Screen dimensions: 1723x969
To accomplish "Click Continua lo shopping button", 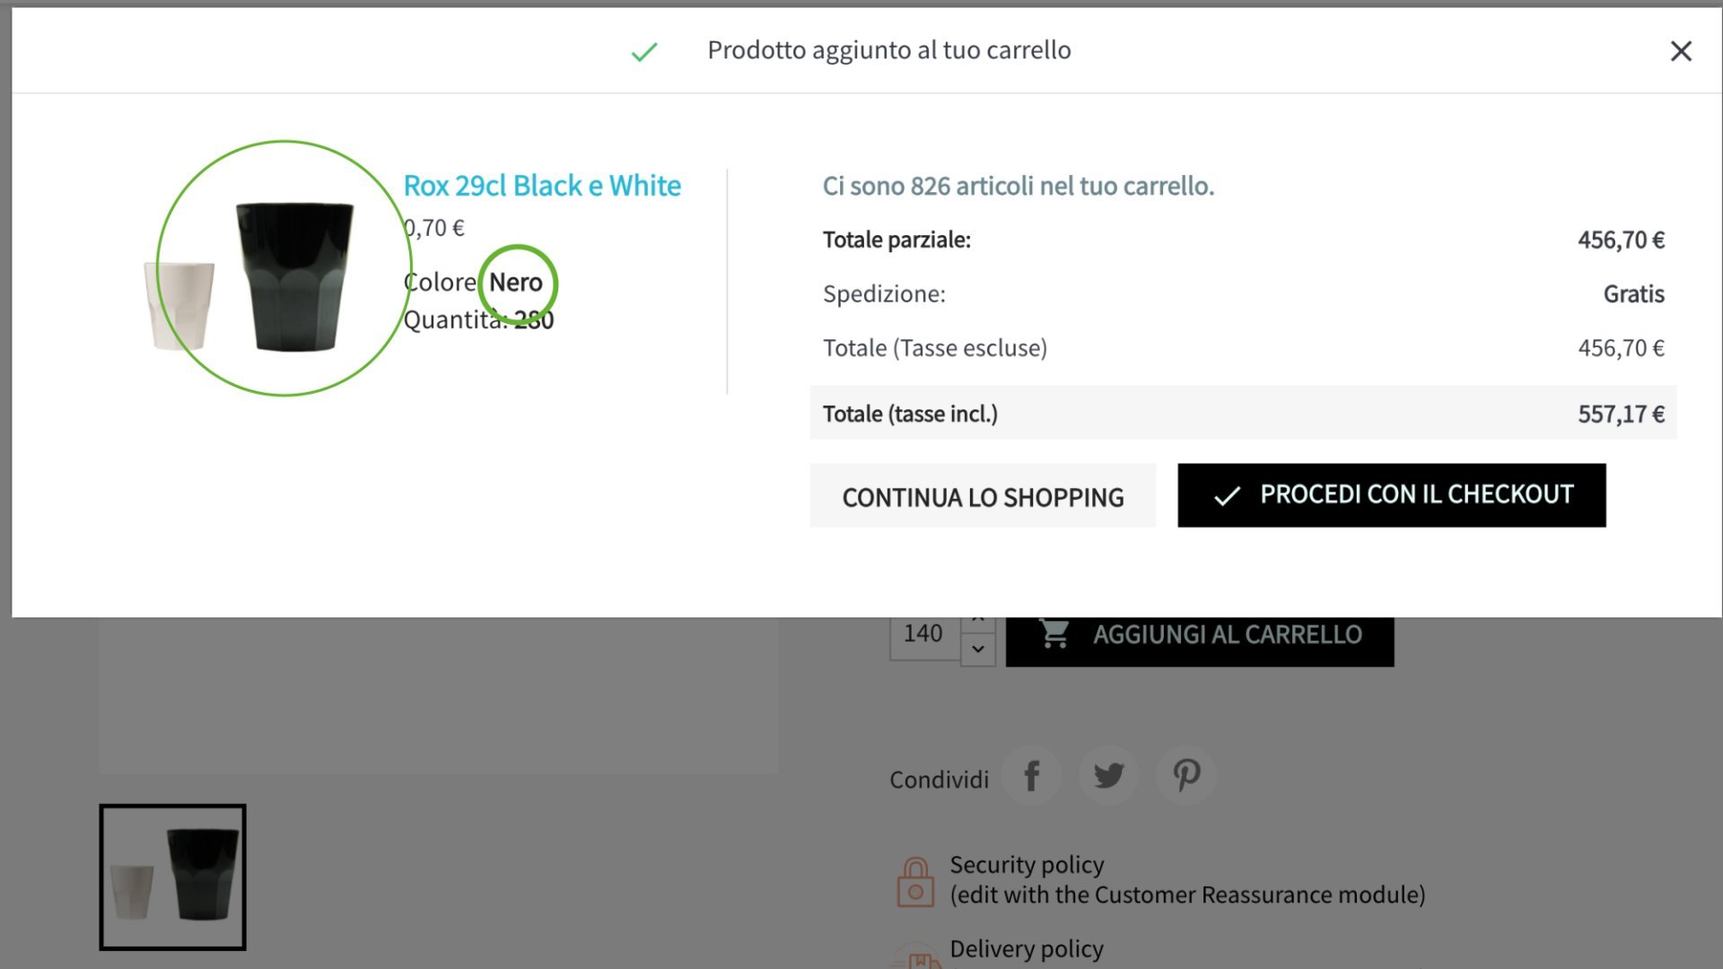I will click(983, 496).
